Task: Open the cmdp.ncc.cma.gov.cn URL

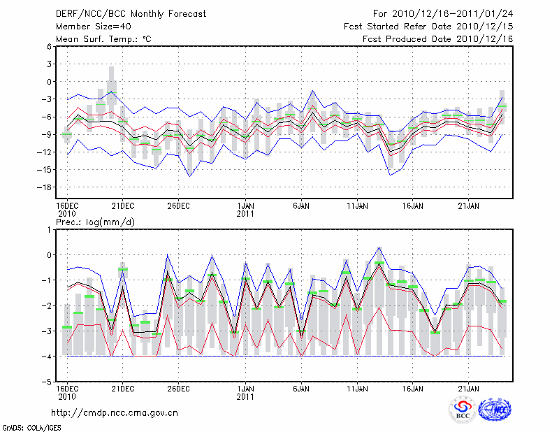Action: pos(115,412)
